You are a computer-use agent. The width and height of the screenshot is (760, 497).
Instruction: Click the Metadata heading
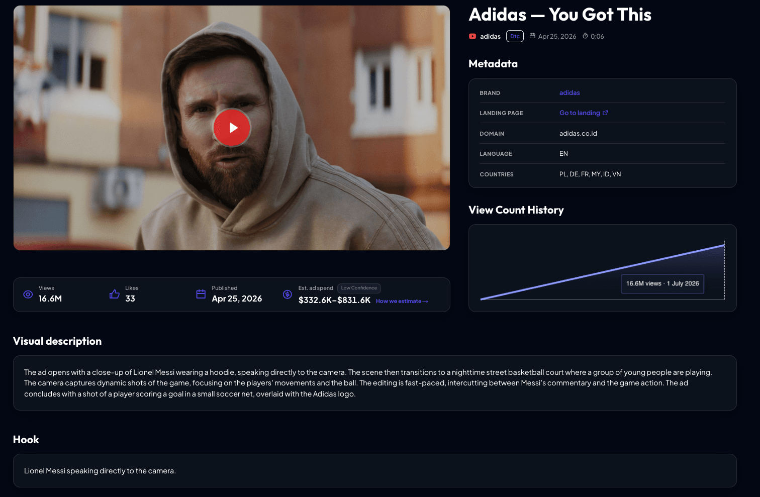(493, 64)
